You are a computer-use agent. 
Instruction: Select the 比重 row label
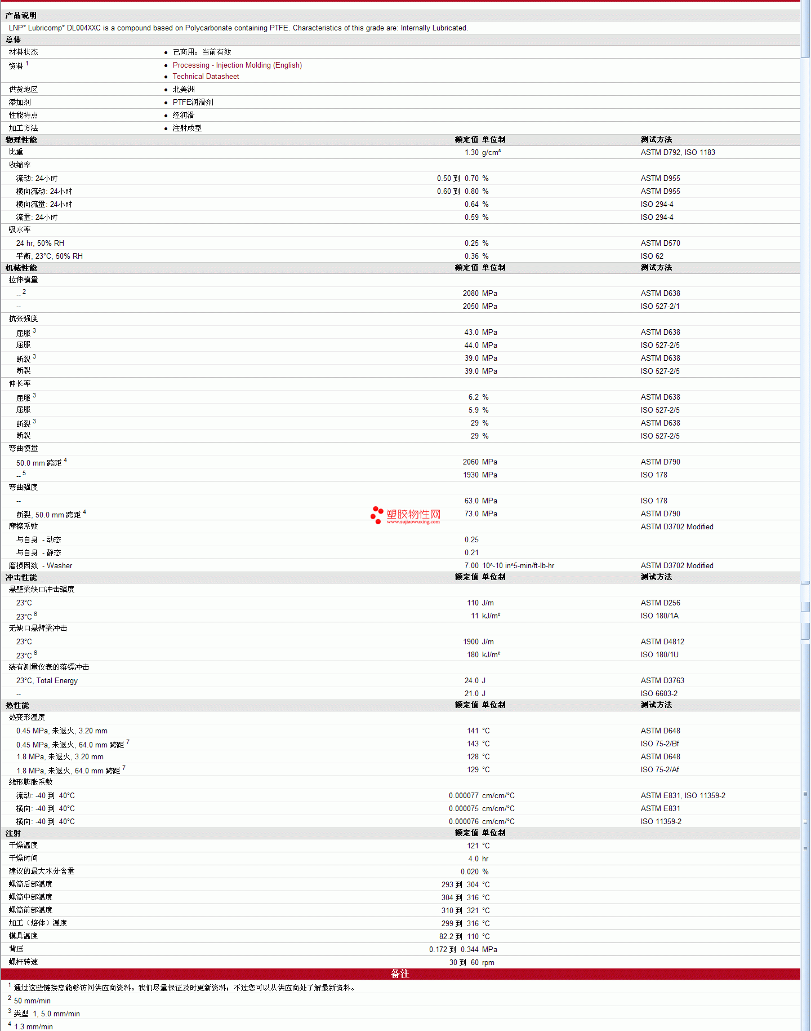(x=16, y=152)
